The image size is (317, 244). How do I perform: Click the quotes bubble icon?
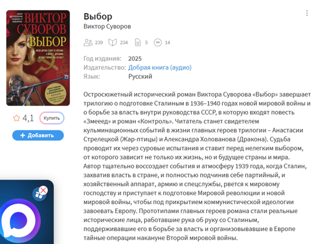[158, 42]
